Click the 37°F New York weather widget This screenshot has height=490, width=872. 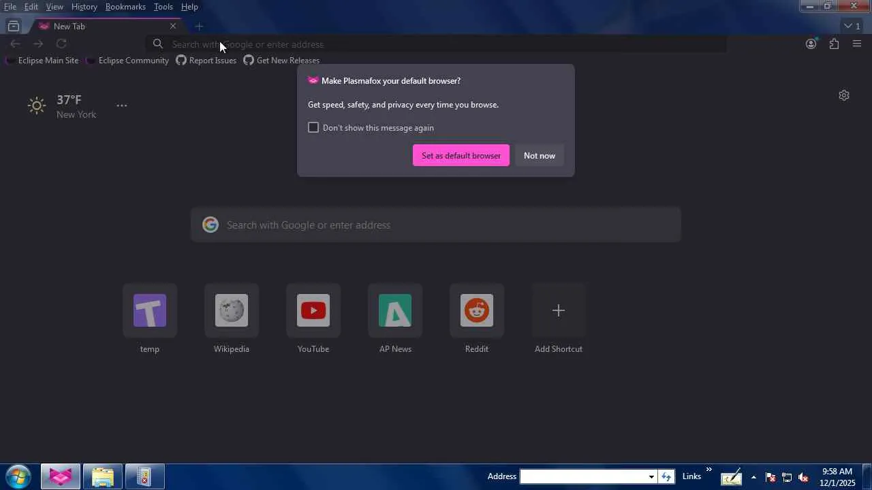[x=62, y=106]
